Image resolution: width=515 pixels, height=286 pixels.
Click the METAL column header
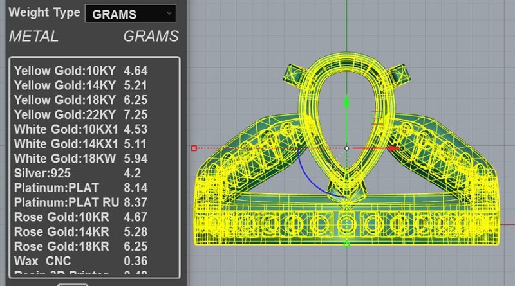pyautogui.click(x=34, y=37)
